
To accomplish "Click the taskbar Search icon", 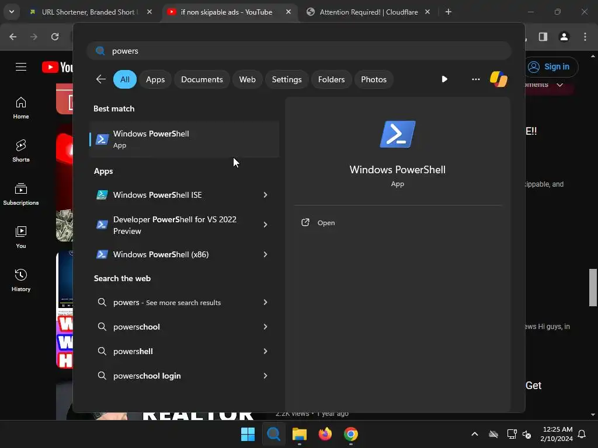I will [273, 434].
